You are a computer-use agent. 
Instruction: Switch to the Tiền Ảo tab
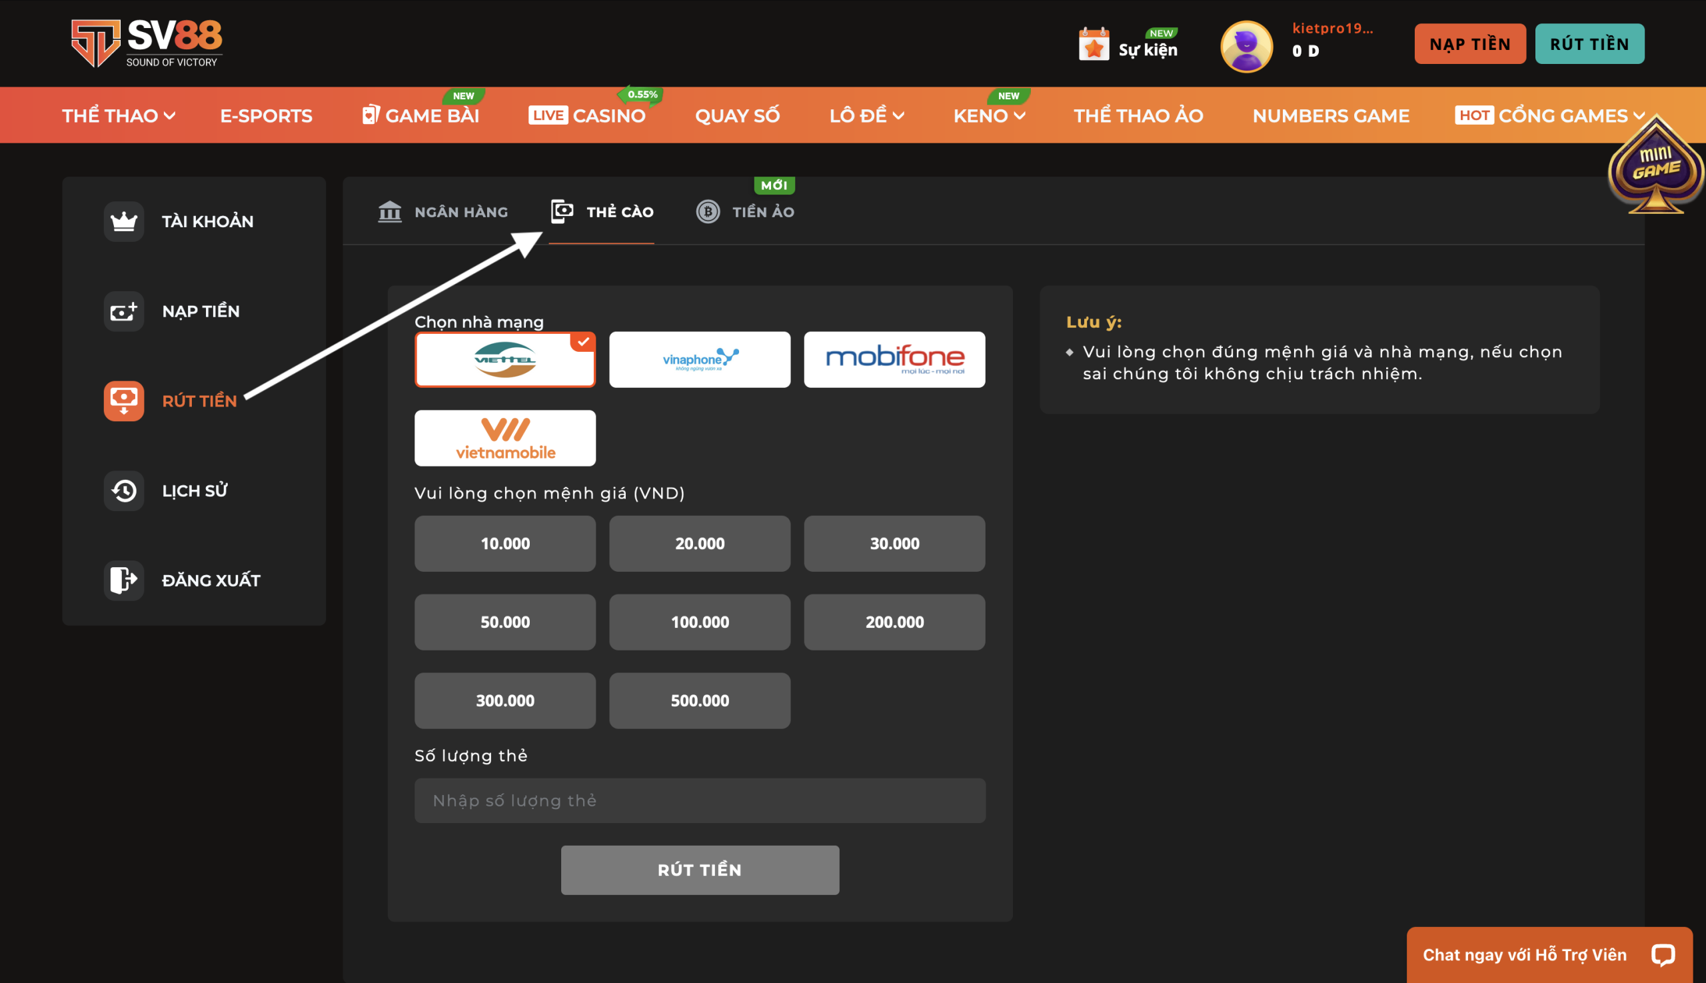coord(745,212)
